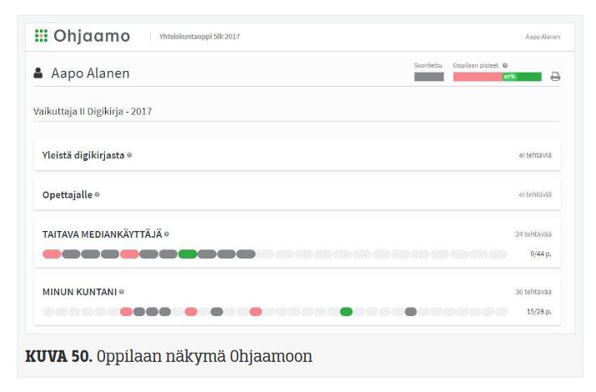Open help icon next to Oppilaan pisteet
This screenshot has height=392, width=596.
(x=505, y=64)
